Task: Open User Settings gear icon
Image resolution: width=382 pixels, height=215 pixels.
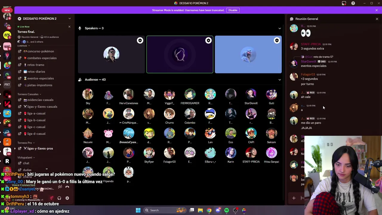Action: pos(67,198)
